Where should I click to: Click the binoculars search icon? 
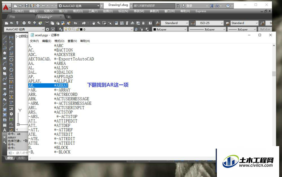pos(178,6)
